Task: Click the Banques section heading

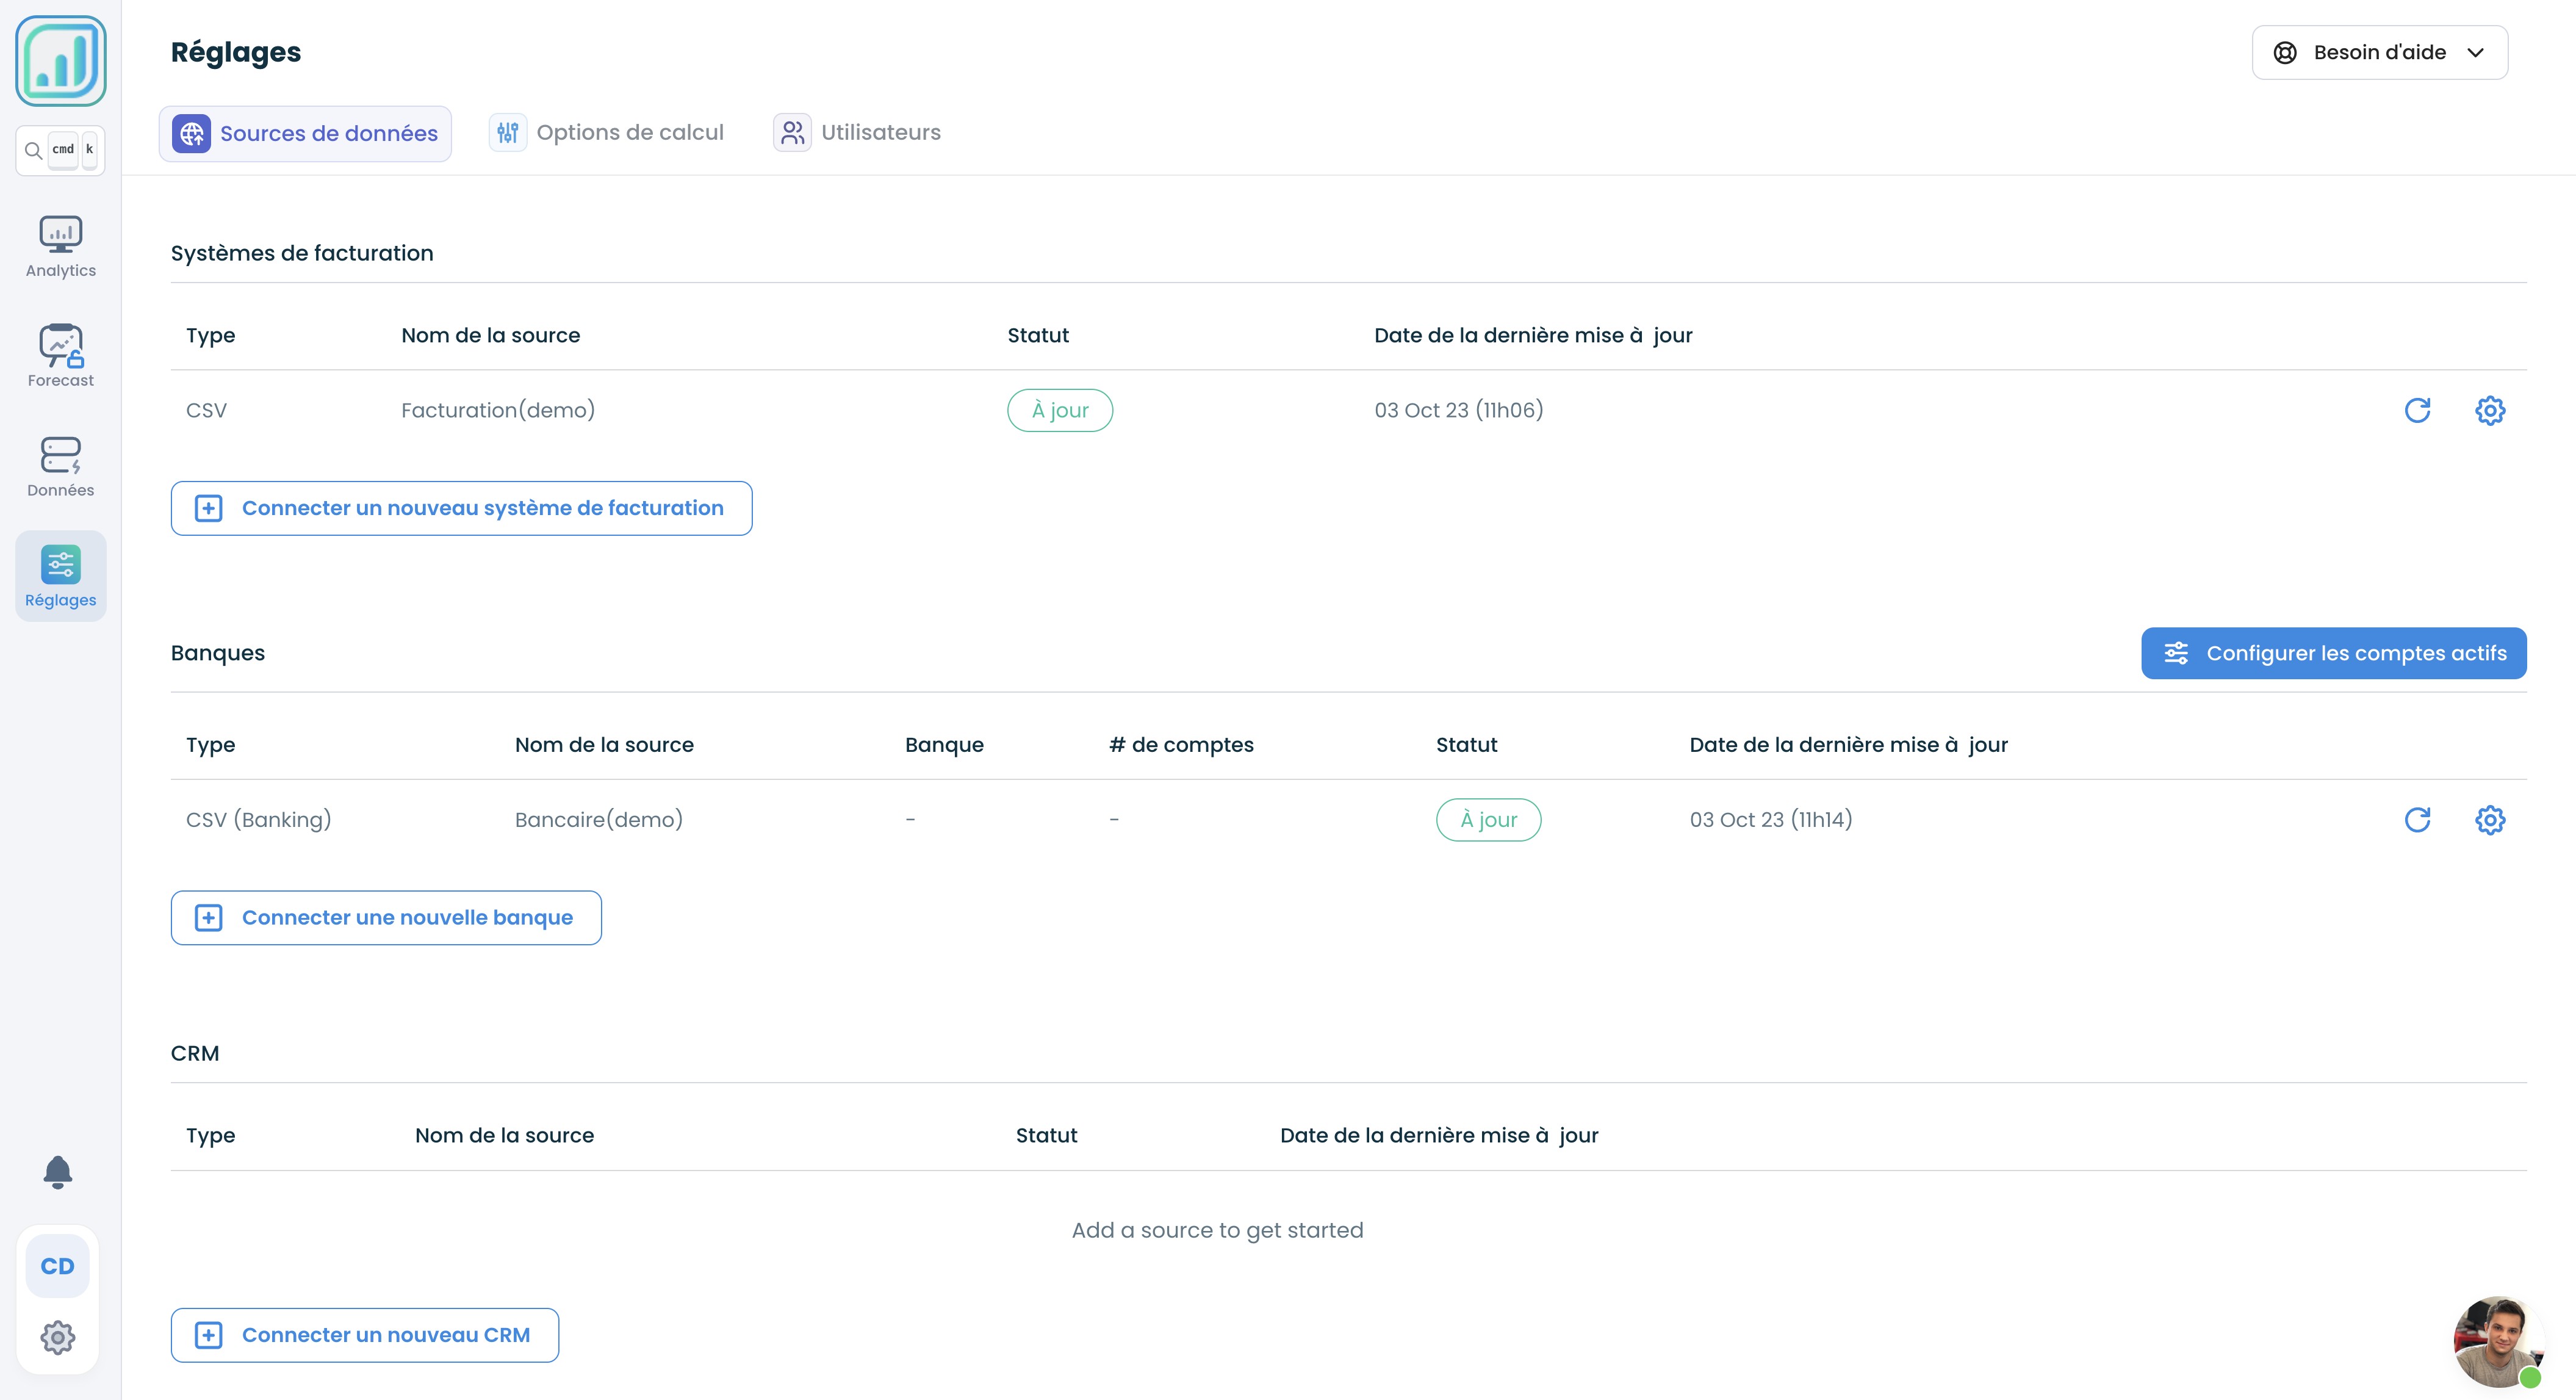Action: (x=218, y=653)
